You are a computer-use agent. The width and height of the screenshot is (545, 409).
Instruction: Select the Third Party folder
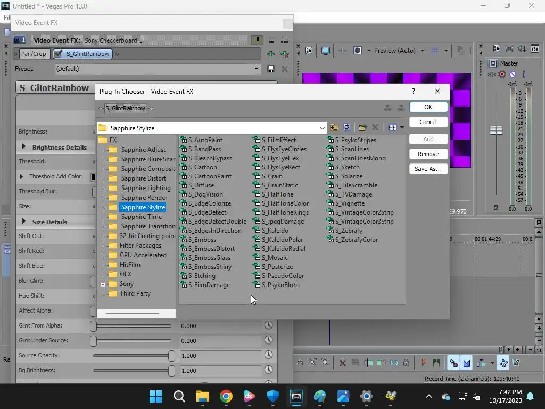(135, 293)
